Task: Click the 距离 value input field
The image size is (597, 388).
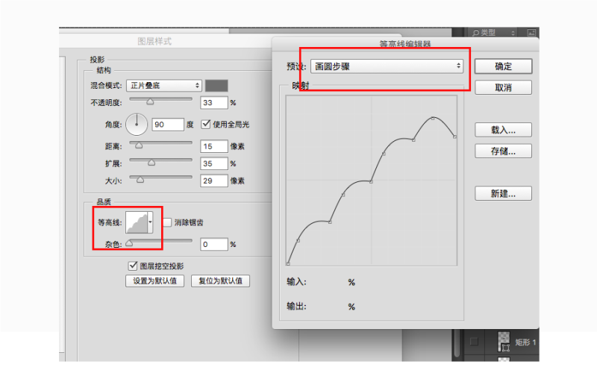Action: click(213, 146)
